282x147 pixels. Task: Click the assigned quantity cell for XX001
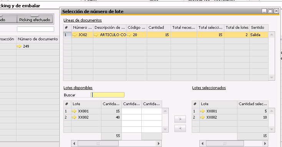(x=132, y=111)
